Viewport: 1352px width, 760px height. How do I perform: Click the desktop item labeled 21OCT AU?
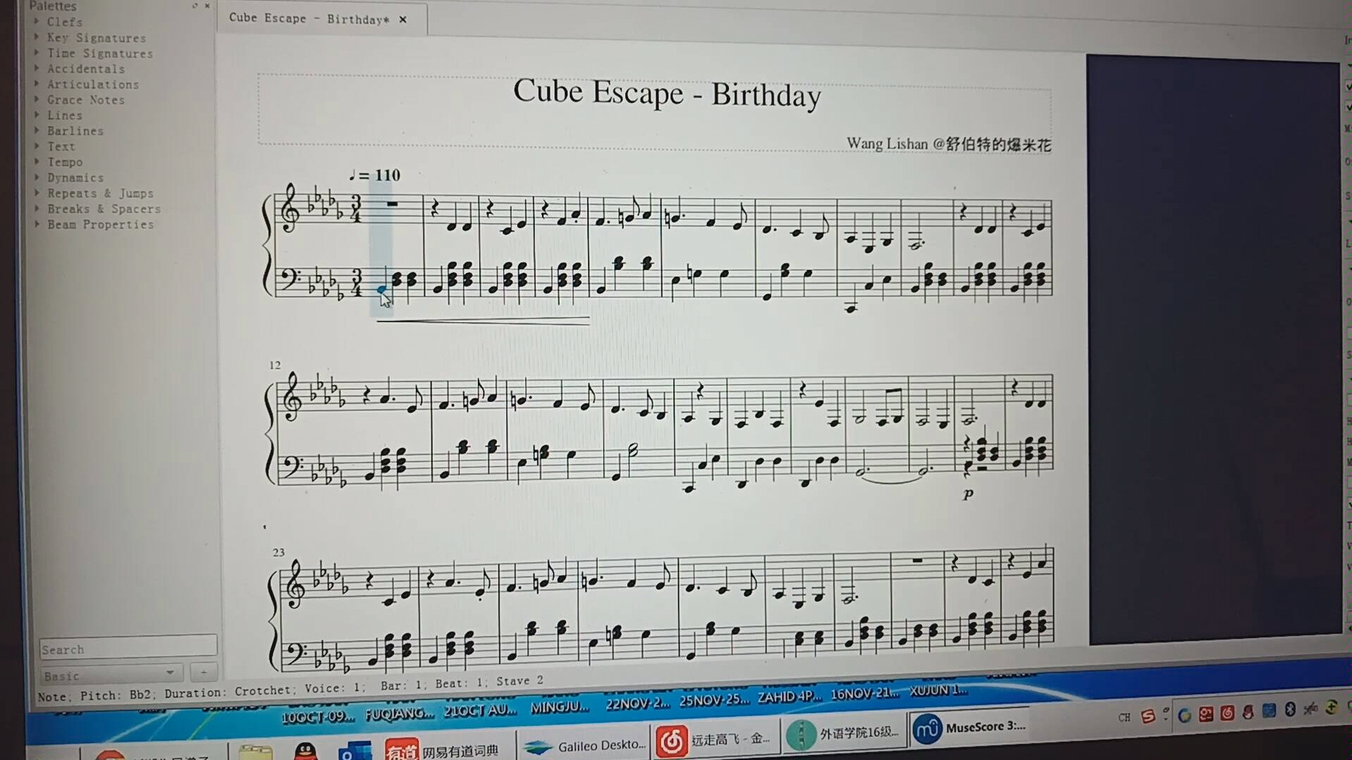coord(480,710)
